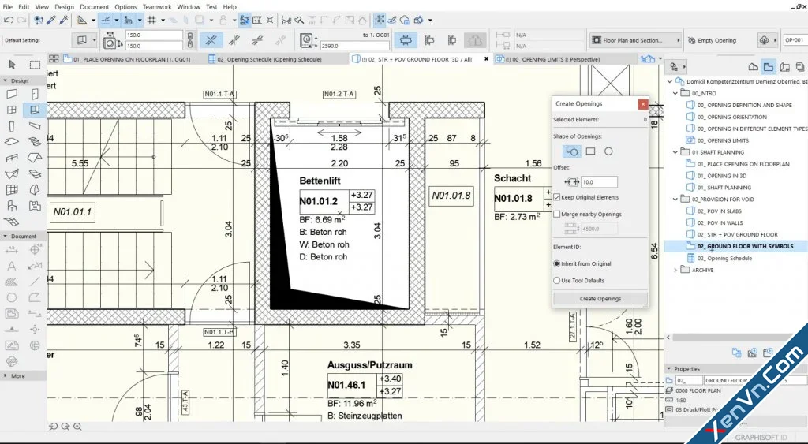
Task: Pick the Railing tool
Action: 12,158
